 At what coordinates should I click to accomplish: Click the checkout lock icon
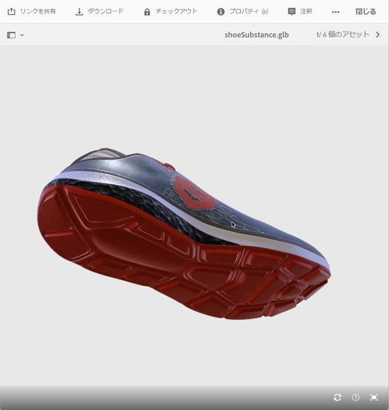click(x=147, y=12)
